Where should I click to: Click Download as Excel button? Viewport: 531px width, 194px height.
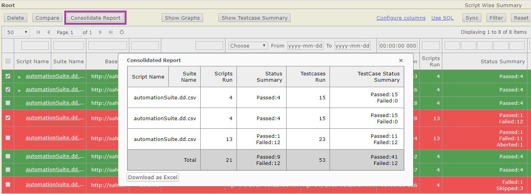pyautogui.click(x=153, y=177)
